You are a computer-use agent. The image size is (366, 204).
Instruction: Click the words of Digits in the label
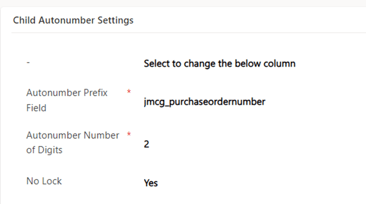coord(44,150)
